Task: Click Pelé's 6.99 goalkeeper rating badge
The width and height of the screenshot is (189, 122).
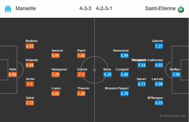Action: point(12,74)
